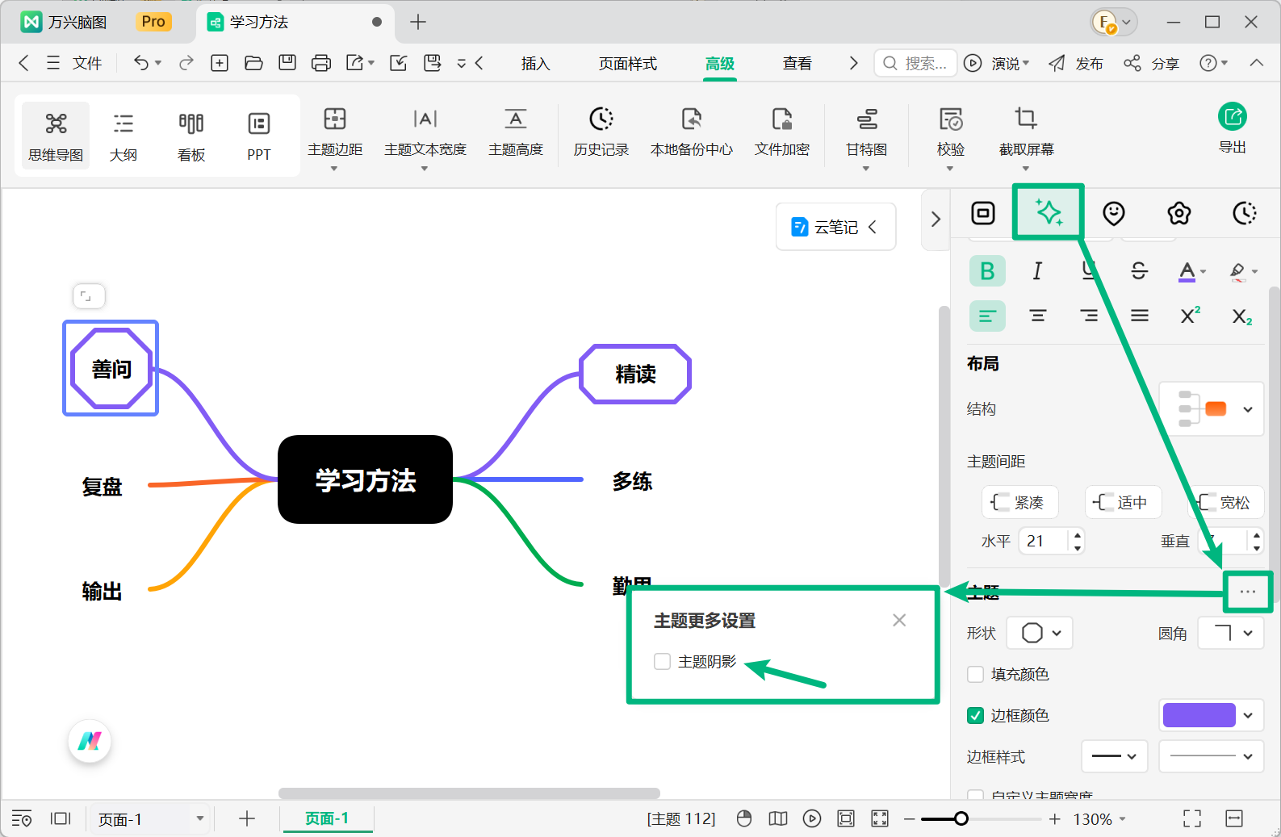The width and height of the screenshot is (1281, 837).
Task: Click the zoom slider handle
Action: [961, 819]
